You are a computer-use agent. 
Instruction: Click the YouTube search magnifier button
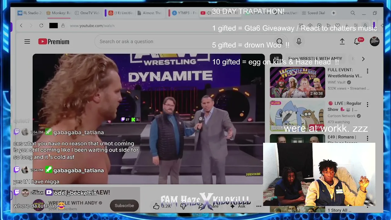[x=279, y=42]
